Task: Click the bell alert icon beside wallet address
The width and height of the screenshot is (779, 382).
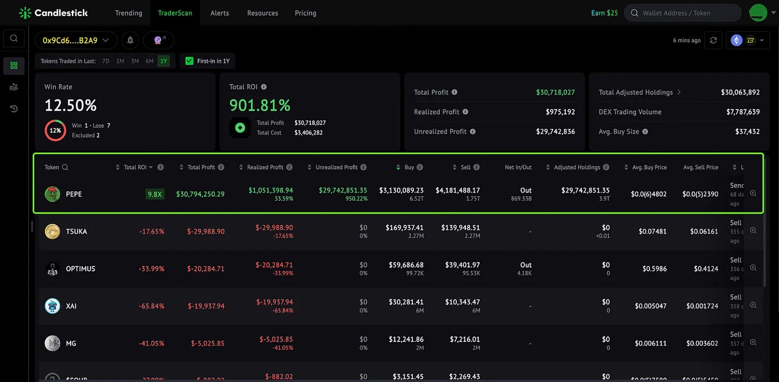Action: pyautogui.click(x=130, y=40)
